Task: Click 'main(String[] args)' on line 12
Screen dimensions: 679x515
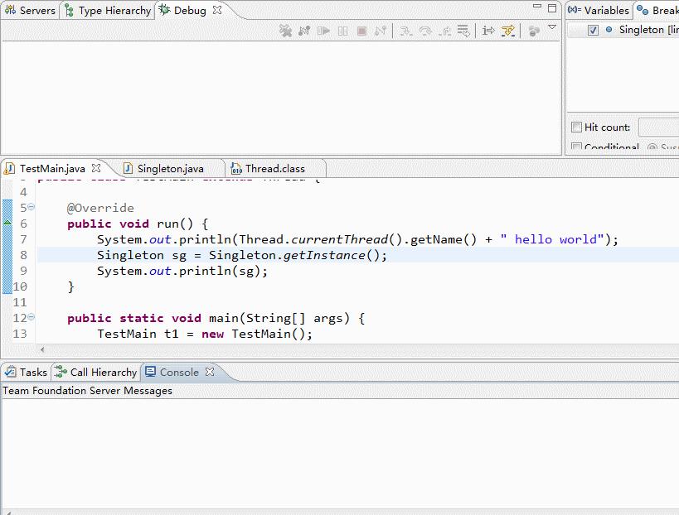Action: 279,319
